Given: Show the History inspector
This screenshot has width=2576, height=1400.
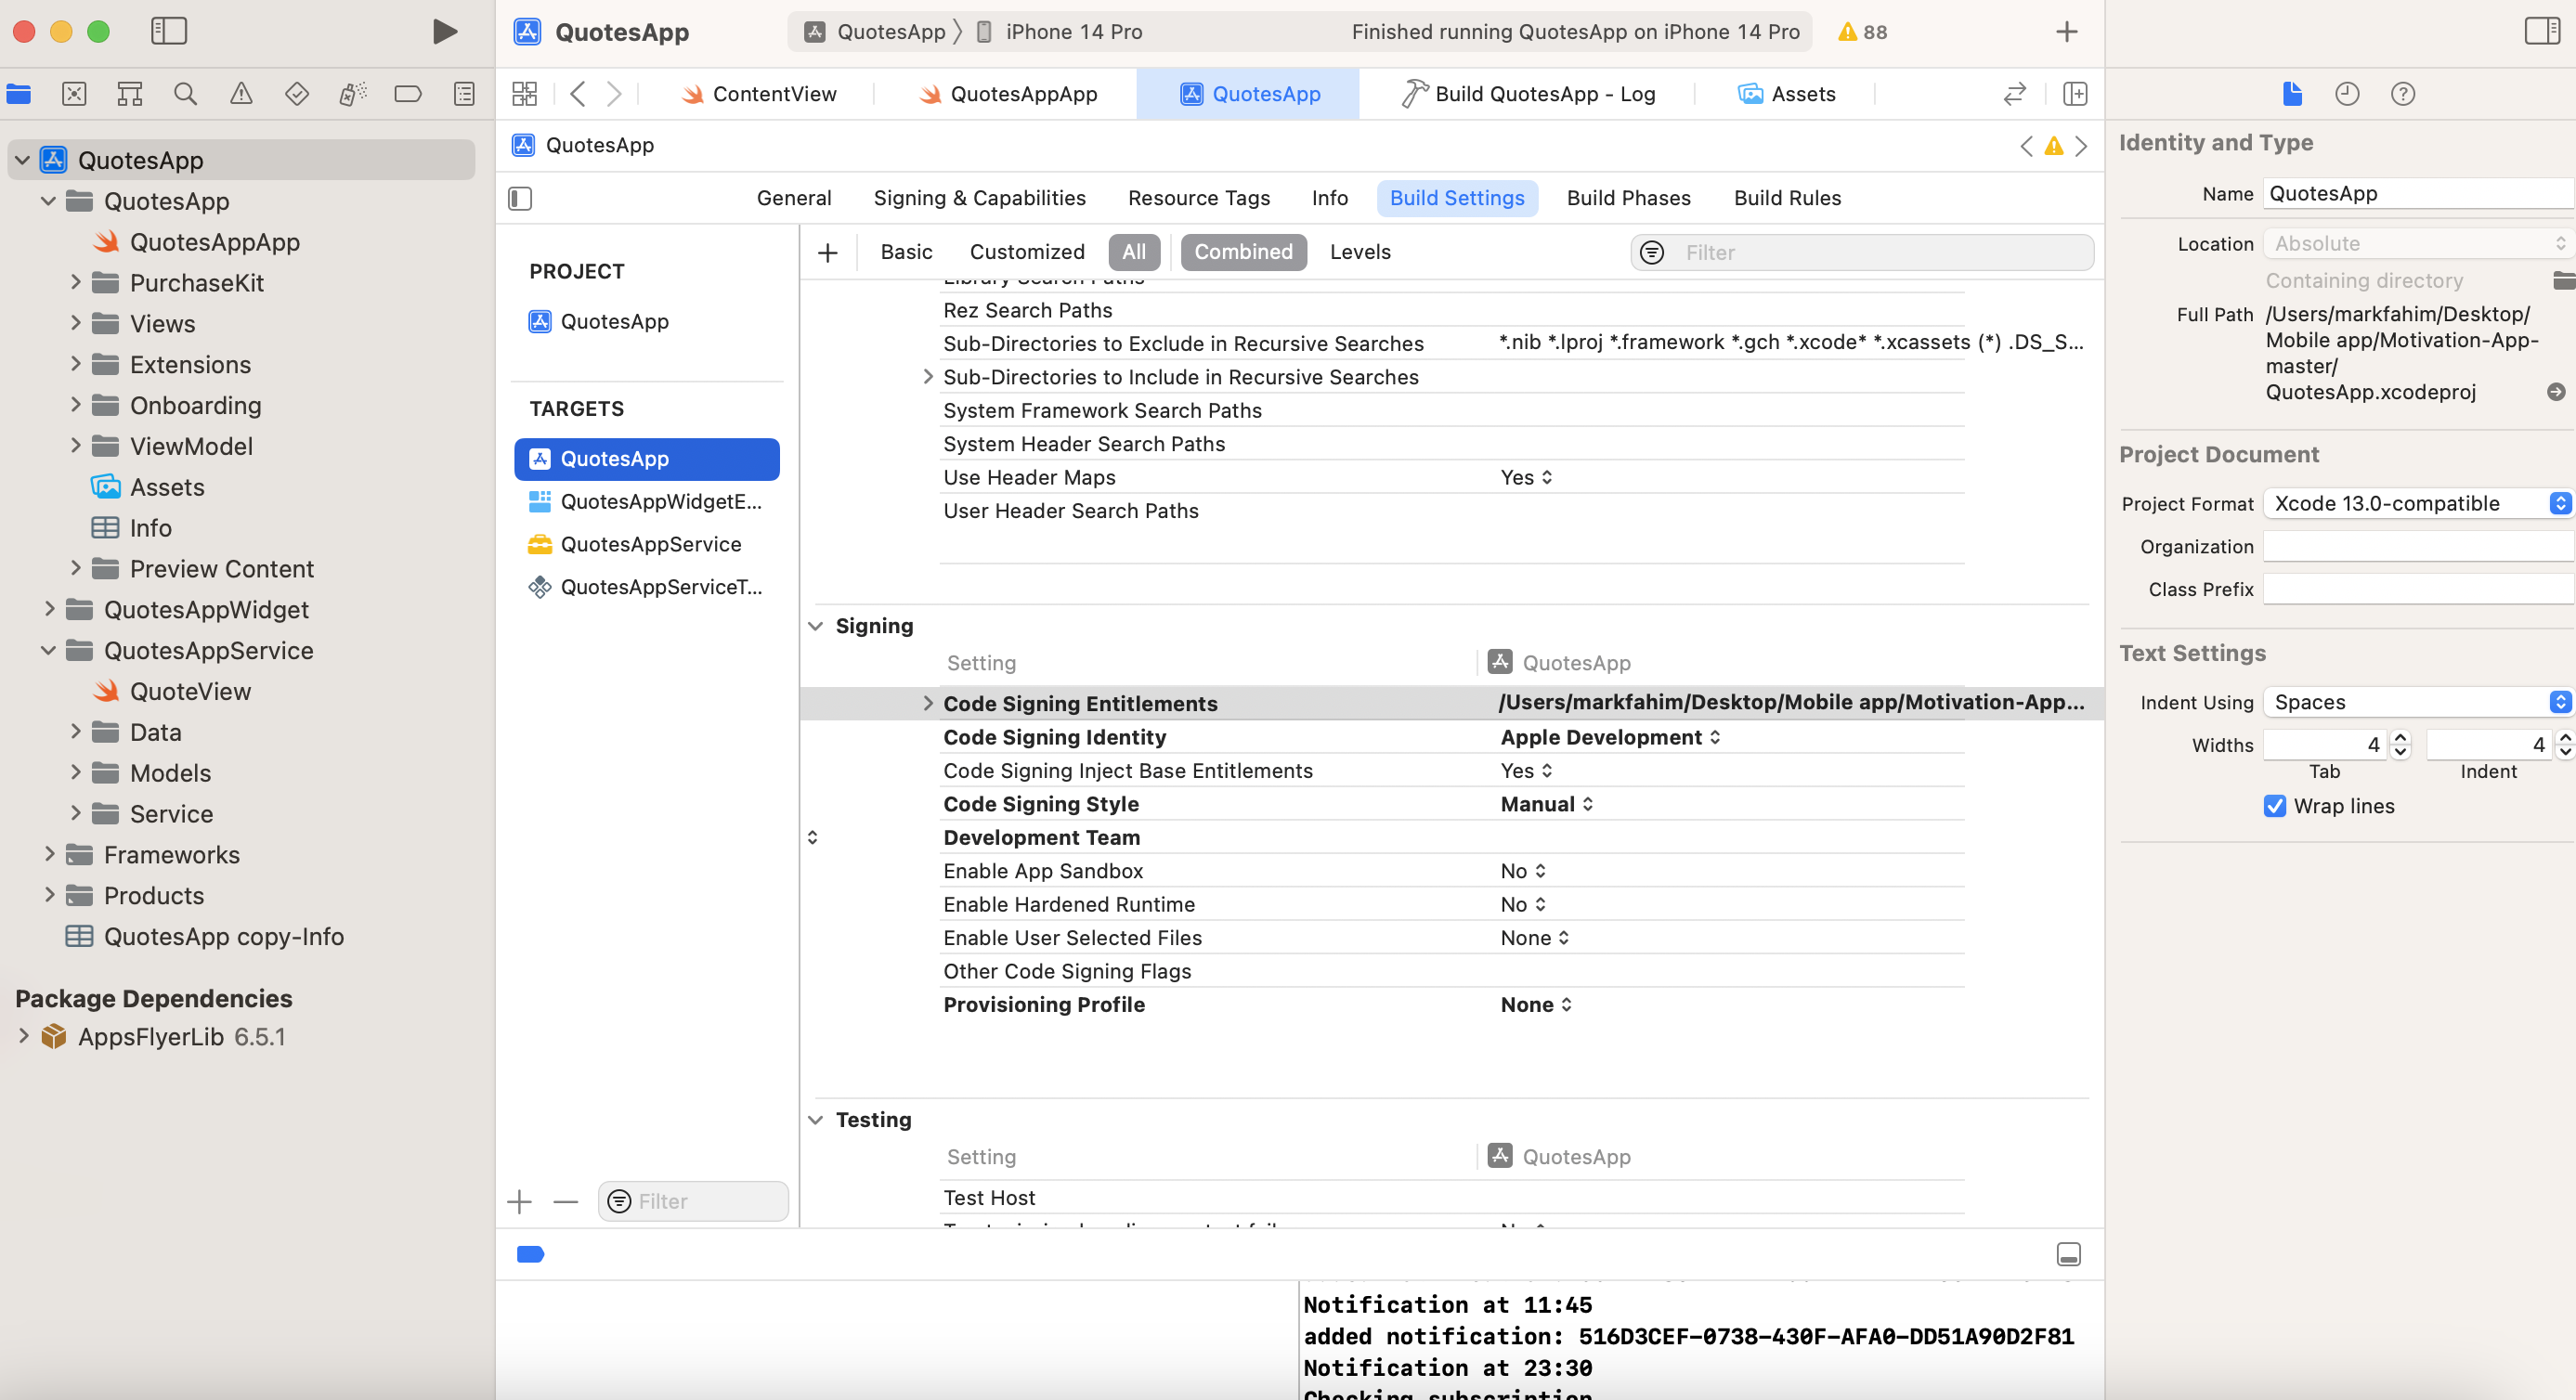Looking at the screenshot, I should pyautogui.click(x=2347, y=94).
